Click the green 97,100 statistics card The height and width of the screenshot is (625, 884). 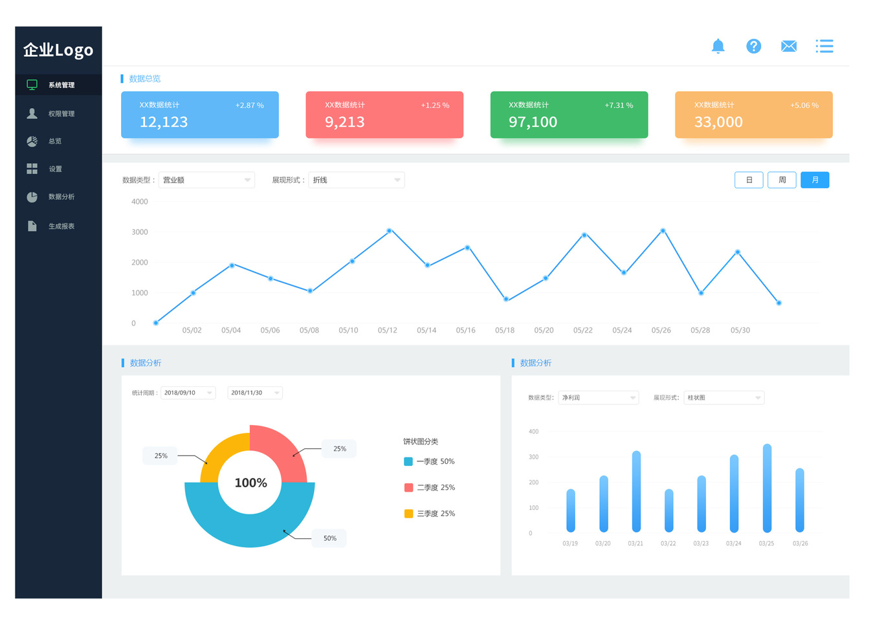pyautogui.click(x=569, y=115)
